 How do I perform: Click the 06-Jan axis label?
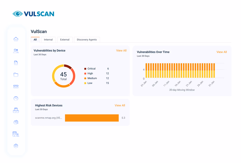[155, 84]
